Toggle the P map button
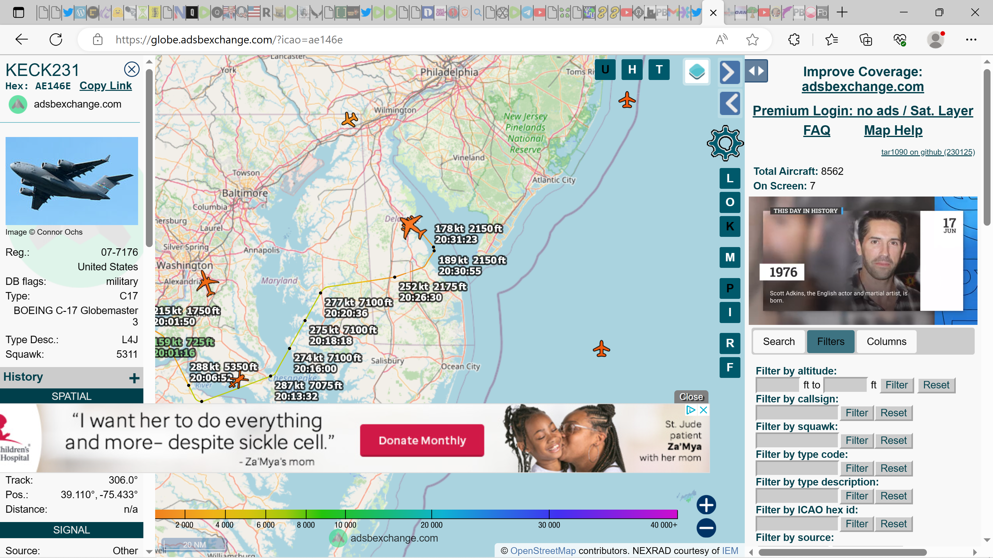 [730, 288]
